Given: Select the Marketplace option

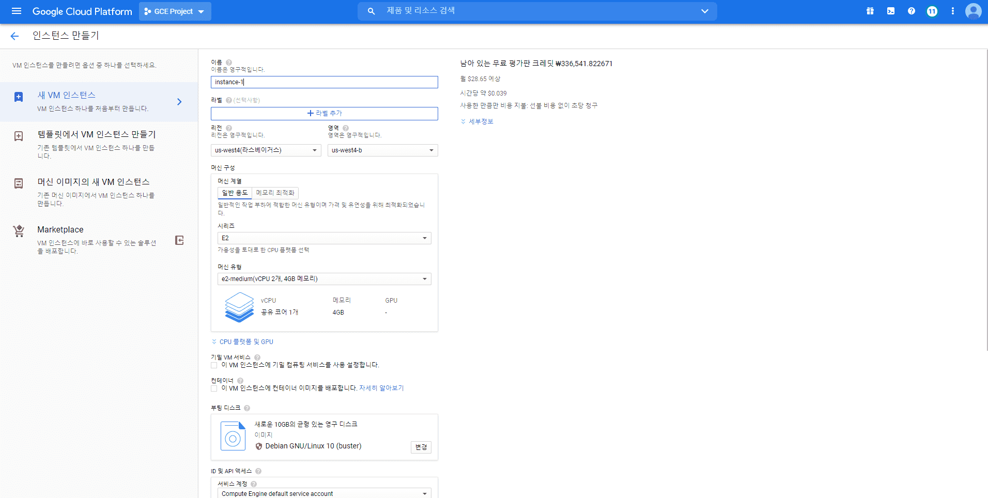Looking at the screenshot, I should click(x=99, y=240).
